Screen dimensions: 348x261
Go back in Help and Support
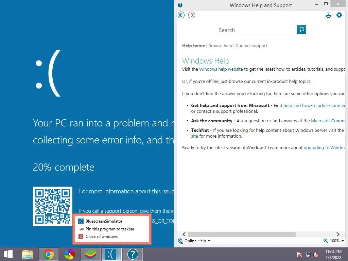click(x=181, y=15)
